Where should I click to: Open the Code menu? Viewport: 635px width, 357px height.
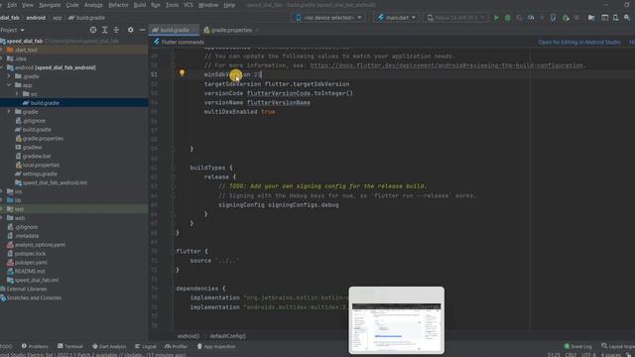(72, 5)
